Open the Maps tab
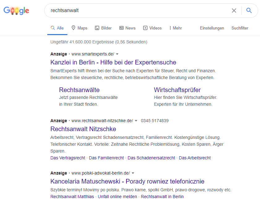This screenshot has width=260, height=204. (79, 28)
